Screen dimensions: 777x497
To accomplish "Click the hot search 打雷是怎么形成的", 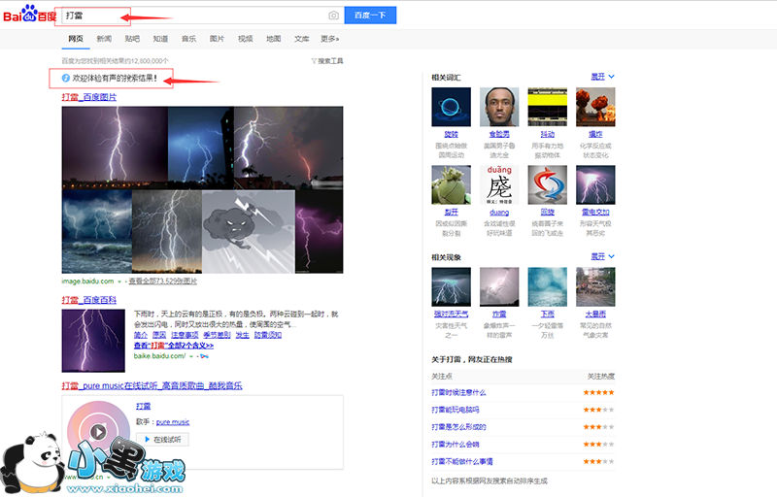I will coord(458,427).
